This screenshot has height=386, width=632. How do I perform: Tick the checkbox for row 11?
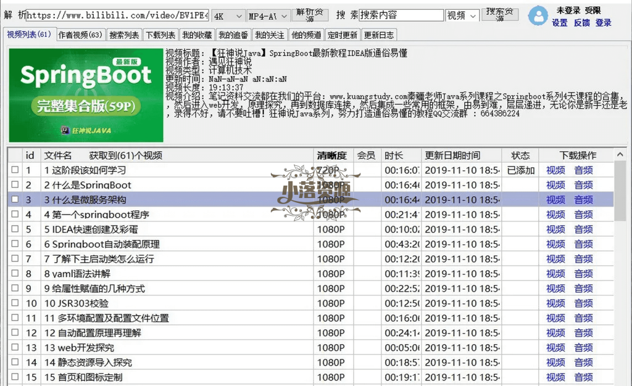point(15,318)
